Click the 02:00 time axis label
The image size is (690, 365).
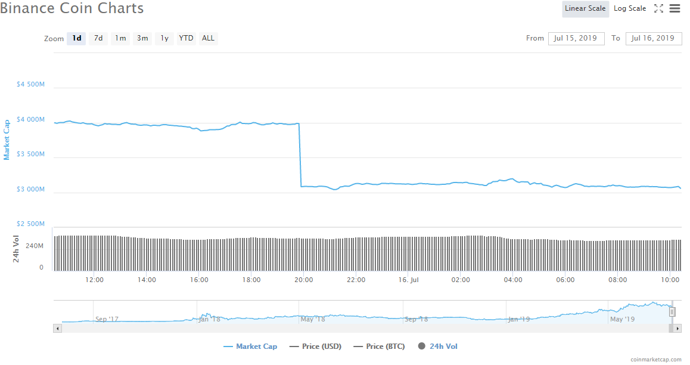[x=461, y=280]
